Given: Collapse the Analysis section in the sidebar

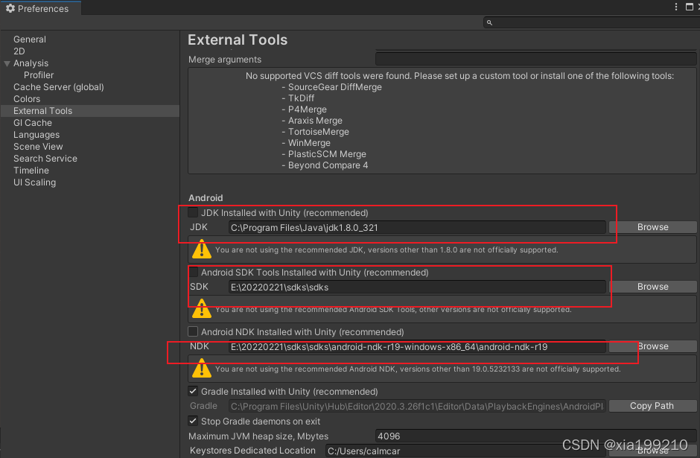Looking at the screenshot, I should click(x=7, y=63).
